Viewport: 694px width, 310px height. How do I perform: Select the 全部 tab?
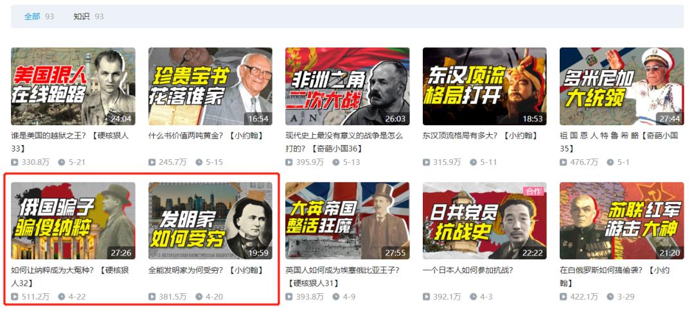pyautogui.click(x=32, y=16)
